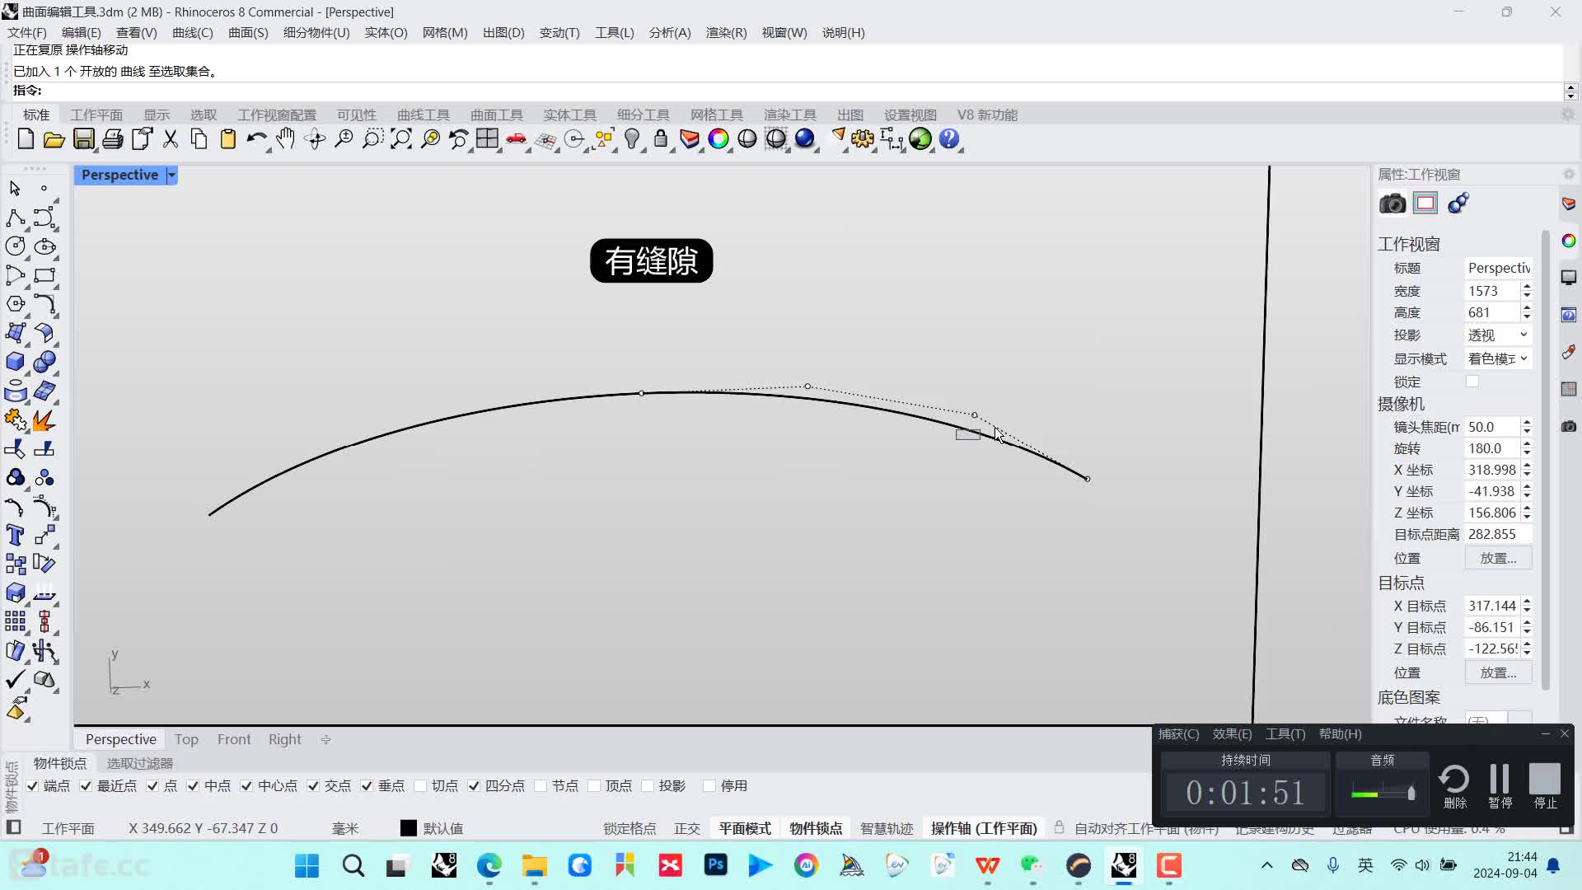This screenshot has height=890, width=1582.
Task: Click the Zoom Extents icon
Action: pos(401,139)
